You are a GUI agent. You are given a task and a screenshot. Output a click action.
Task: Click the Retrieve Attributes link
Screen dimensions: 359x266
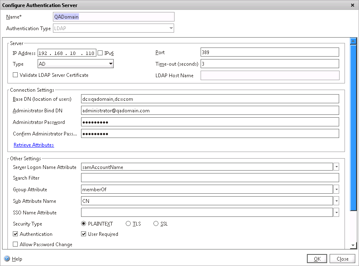pyautogui.click(x=34, y=145)
